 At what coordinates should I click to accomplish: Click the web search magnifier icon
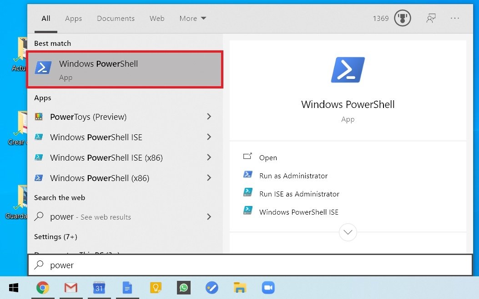click(x=39, y=216)
